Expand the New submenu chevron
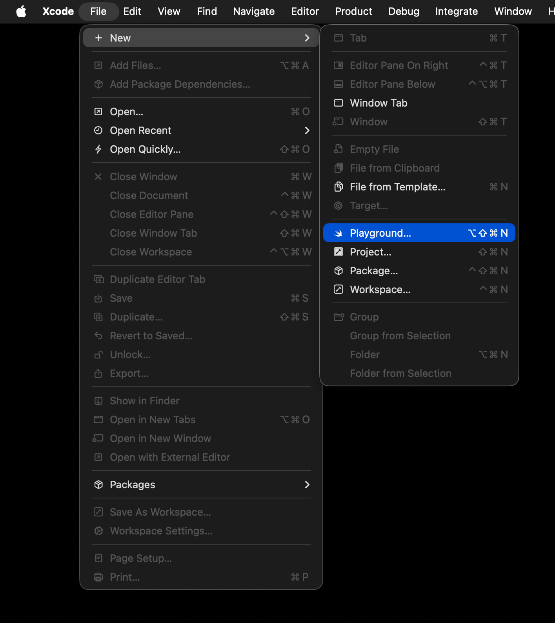 click(x=307, y=38)
